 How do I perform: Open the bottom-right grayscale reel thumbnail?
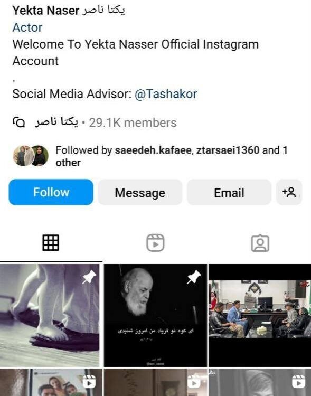point(260,382)
